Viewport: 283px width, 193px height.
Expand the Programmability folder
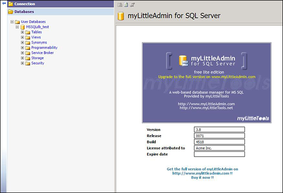pos(22,48)
